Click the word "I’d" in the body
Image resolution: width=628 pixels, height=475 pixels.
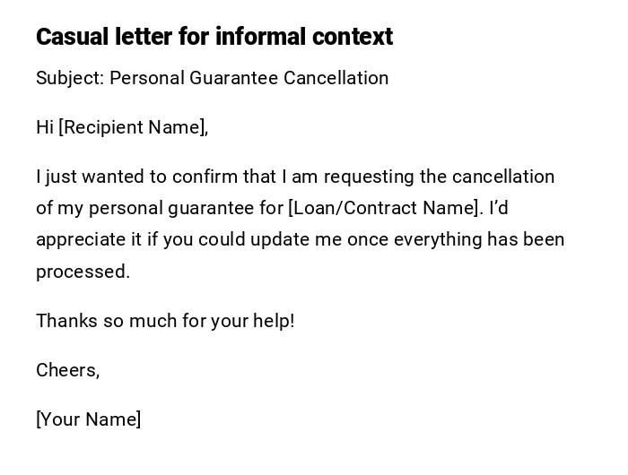pos(499,208)
